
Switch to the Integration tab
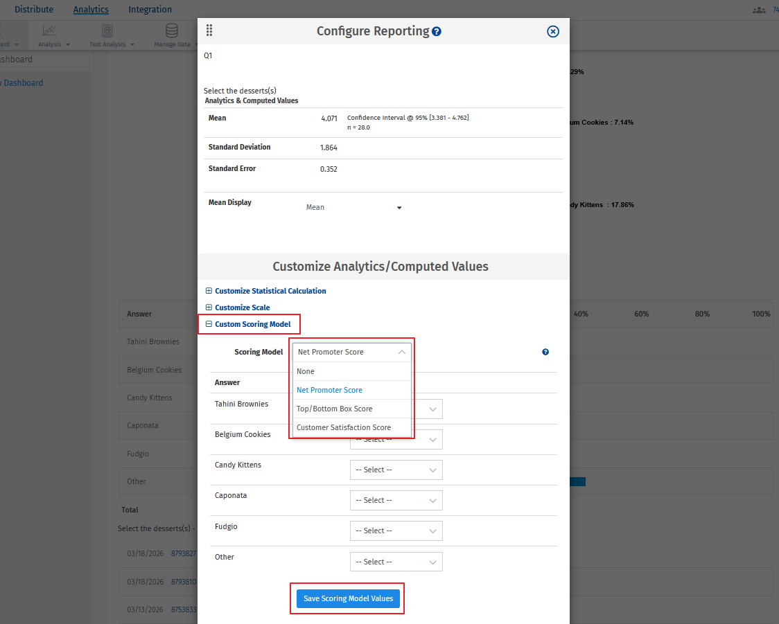(x=150, y=9)
